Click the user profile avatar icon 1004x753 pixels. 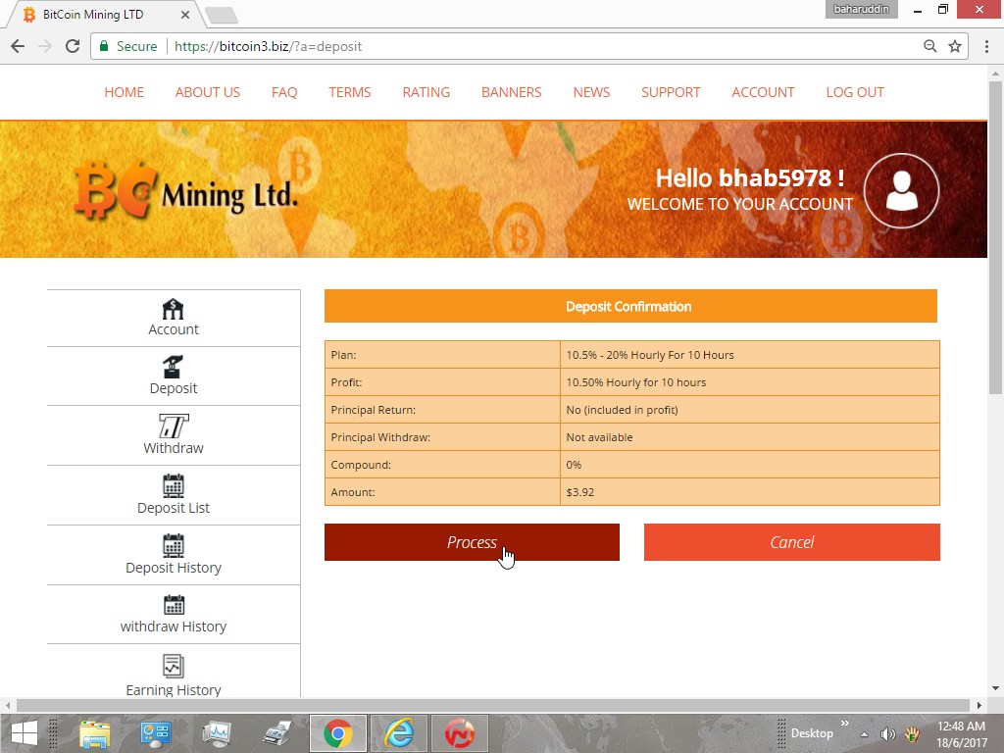pos(902,191)
